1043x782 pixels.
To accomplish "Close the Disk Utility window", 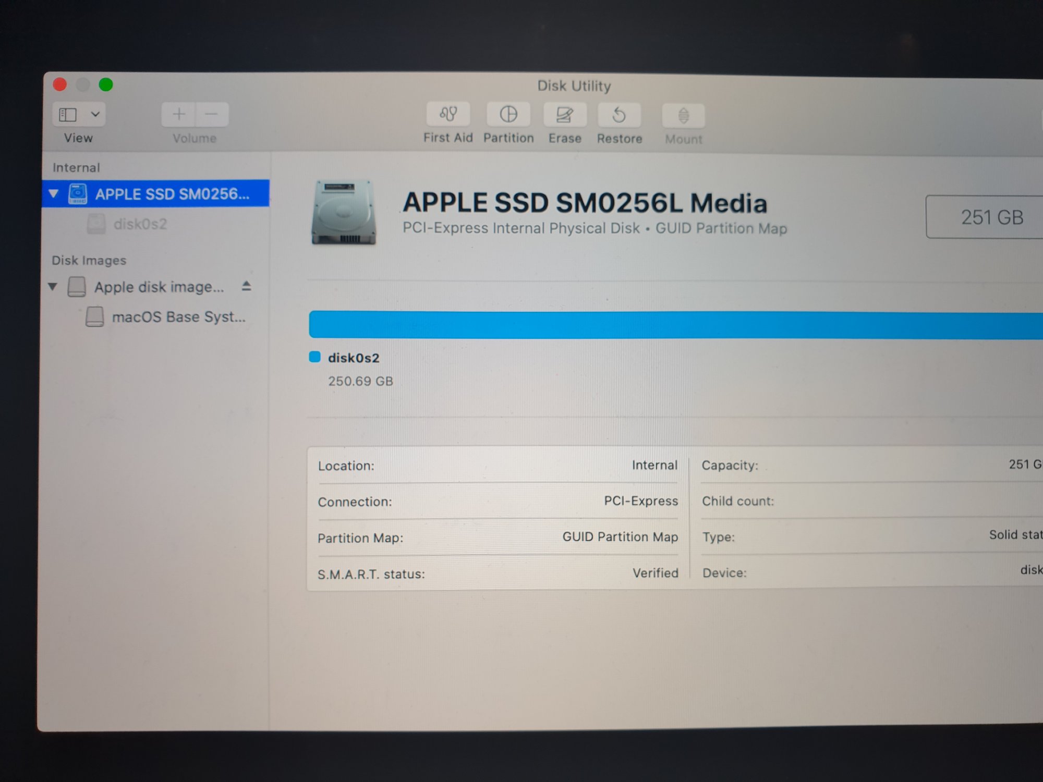I will coord(60,84).
